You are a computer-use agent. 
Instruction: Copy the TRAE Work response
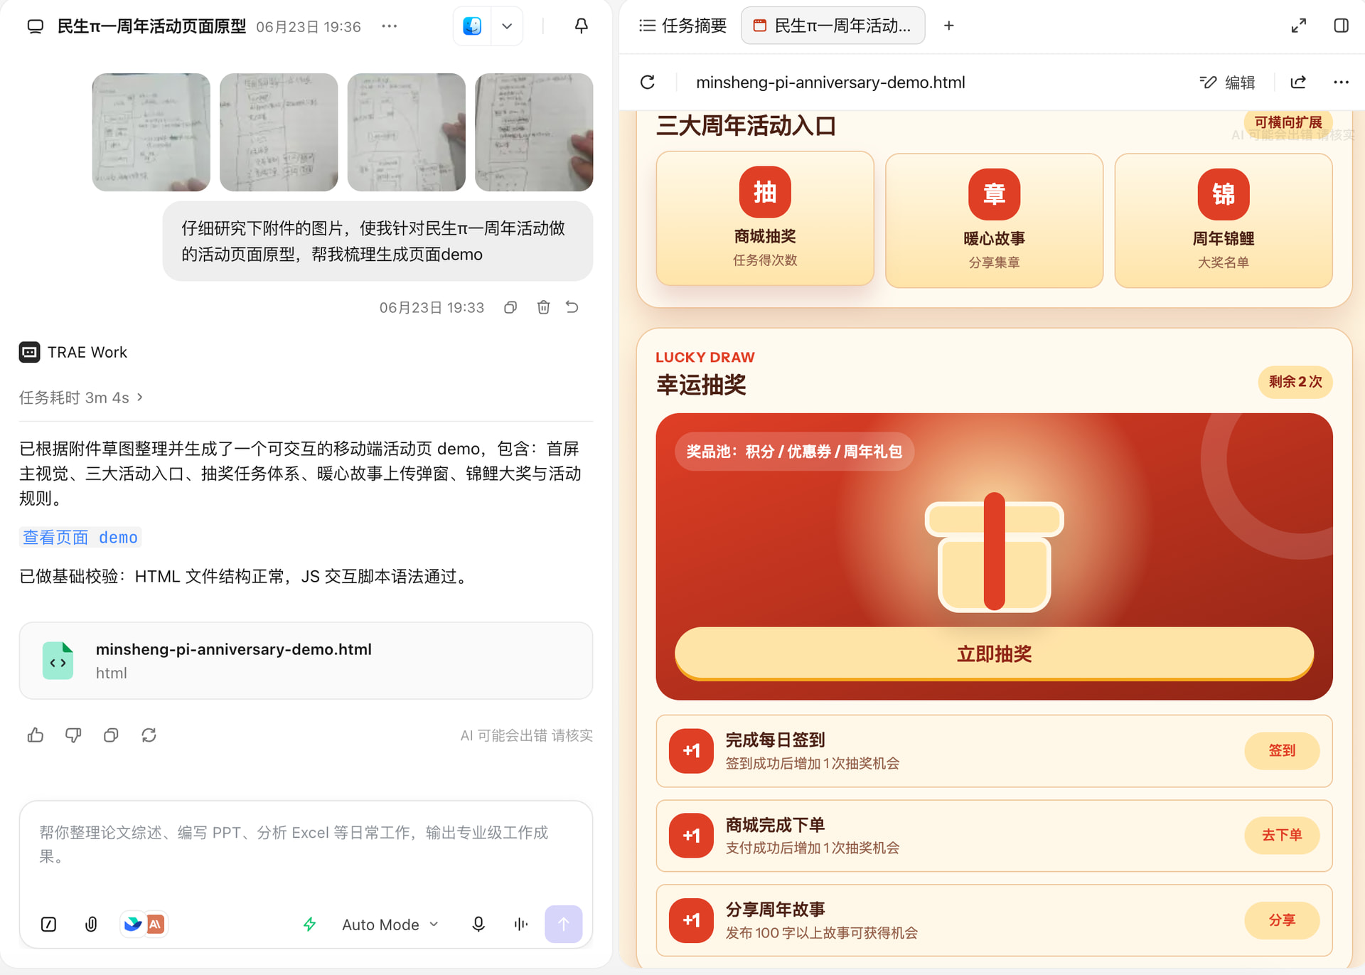click(x=111, y=735)
